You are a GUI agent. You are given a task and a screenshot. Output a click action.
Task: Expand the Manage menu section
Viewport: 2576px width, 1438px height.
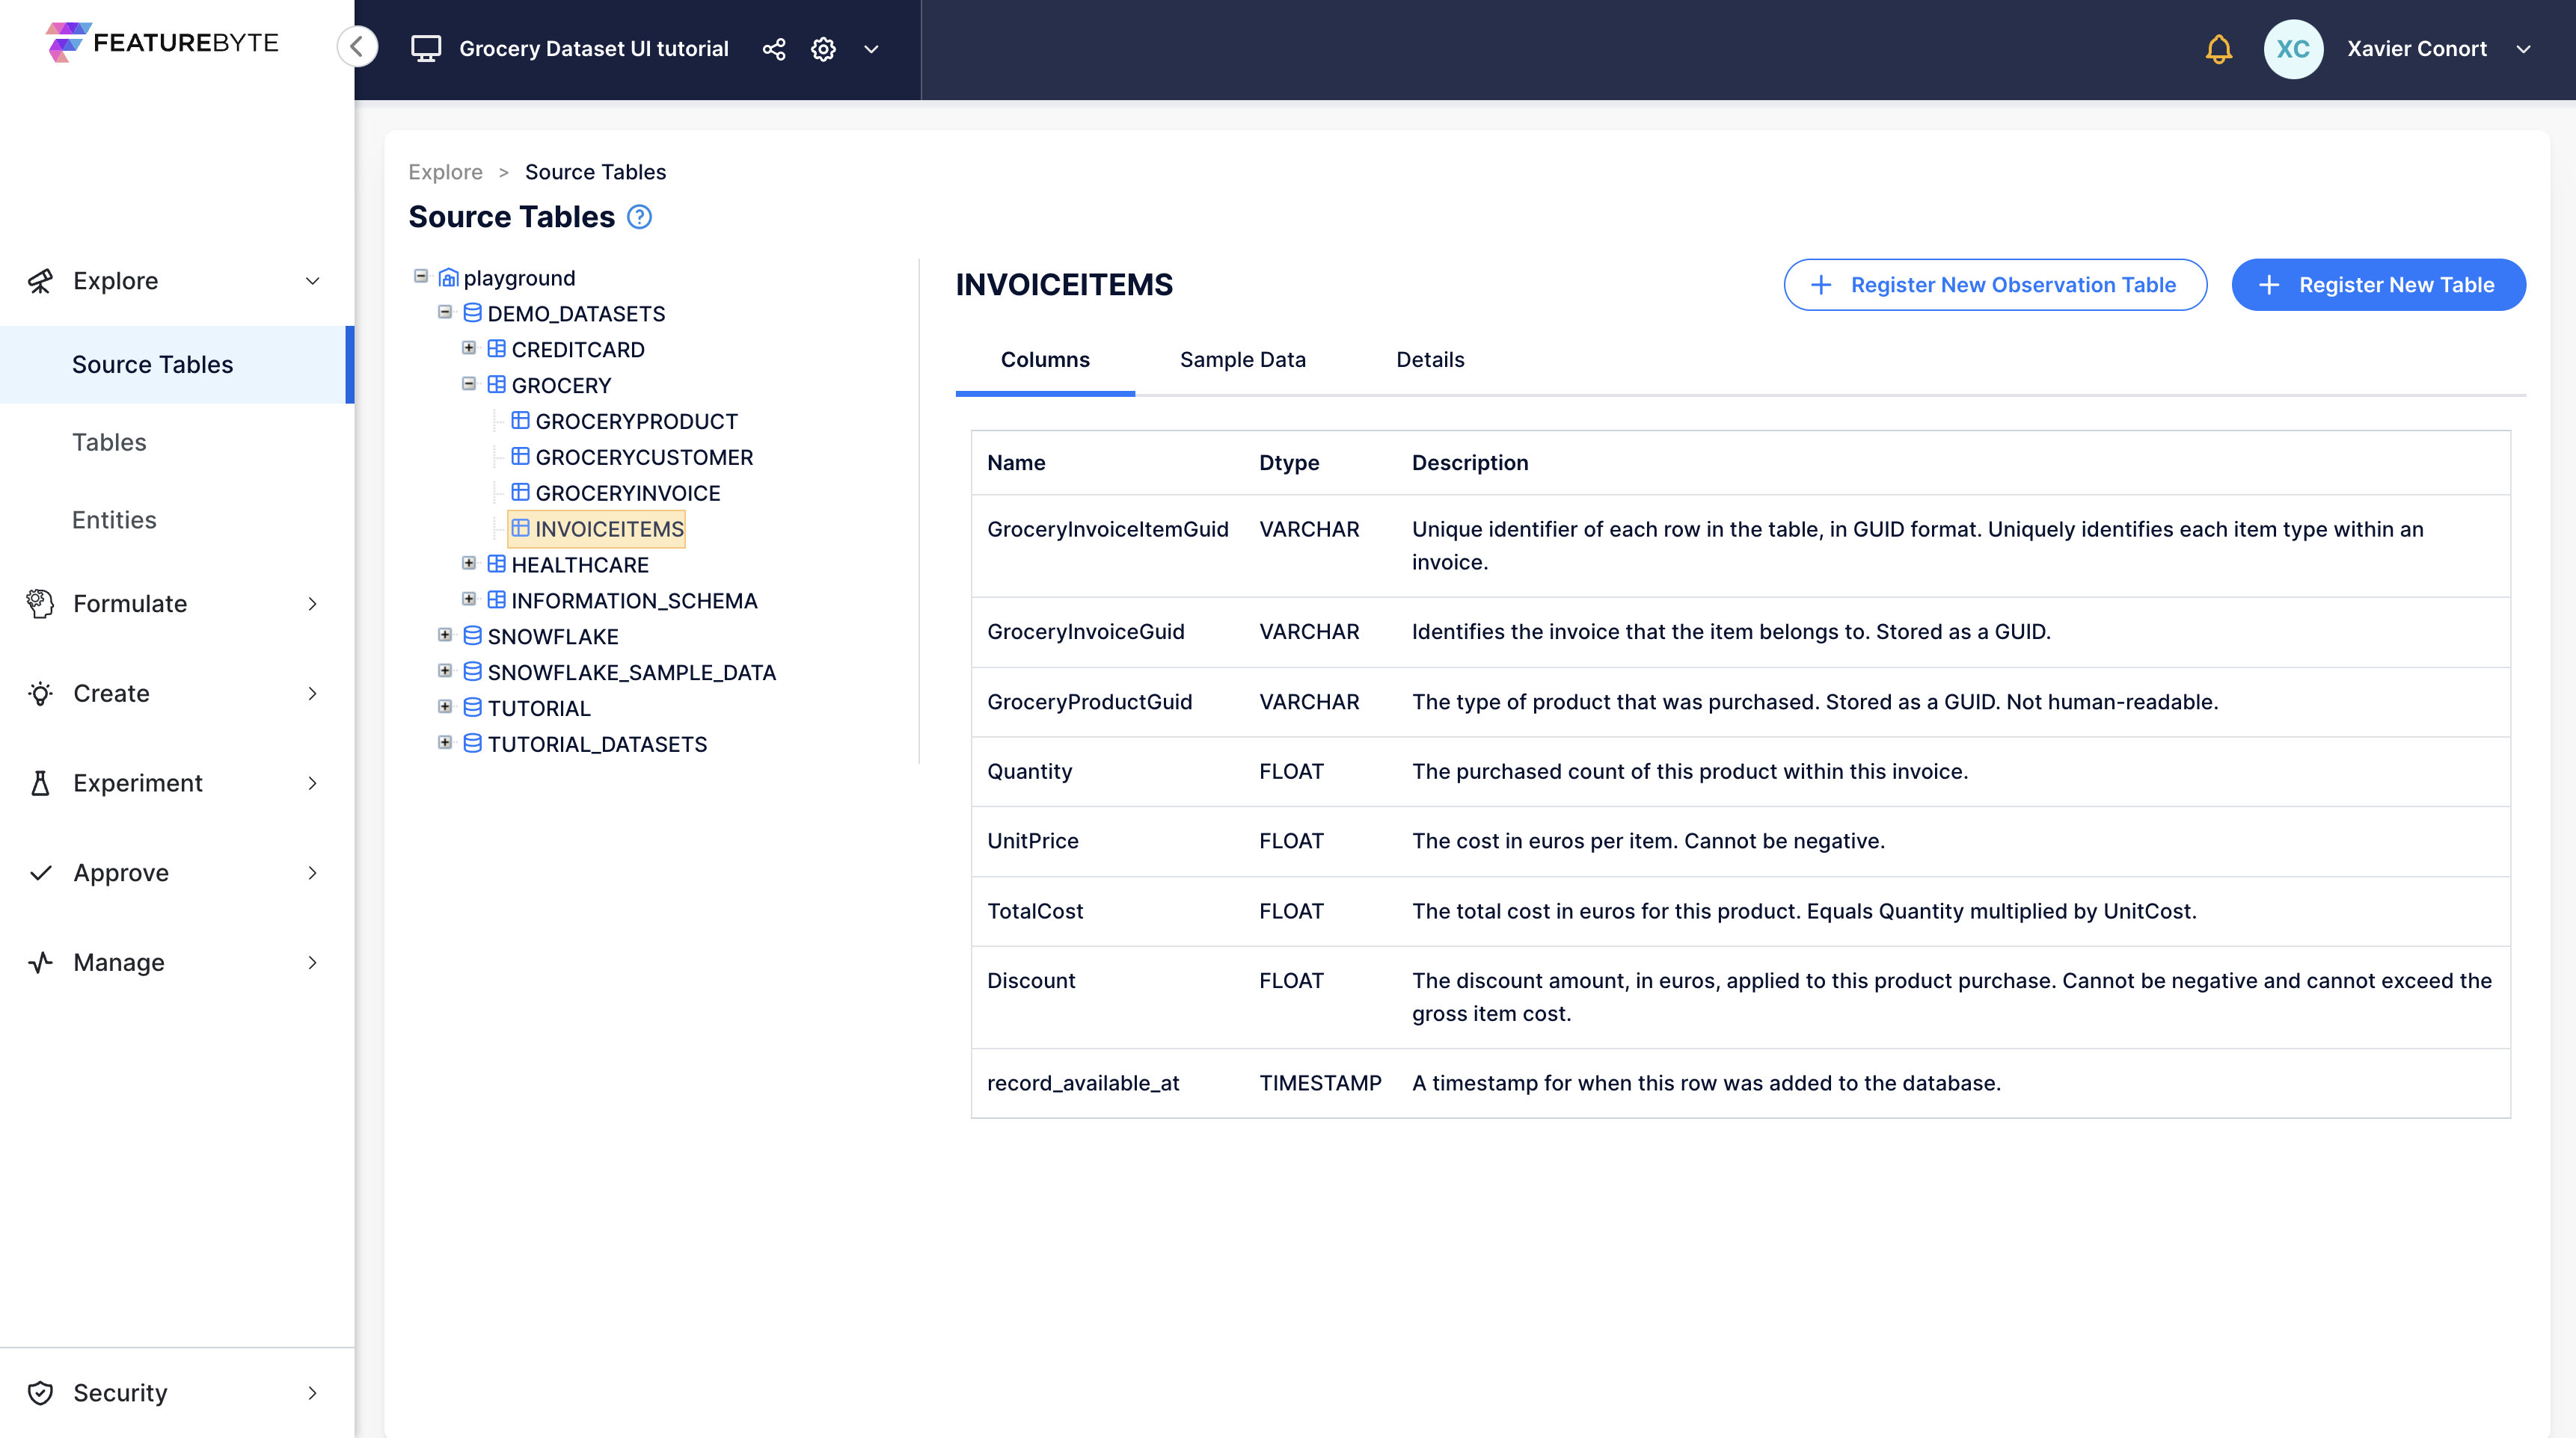[312, 963]
